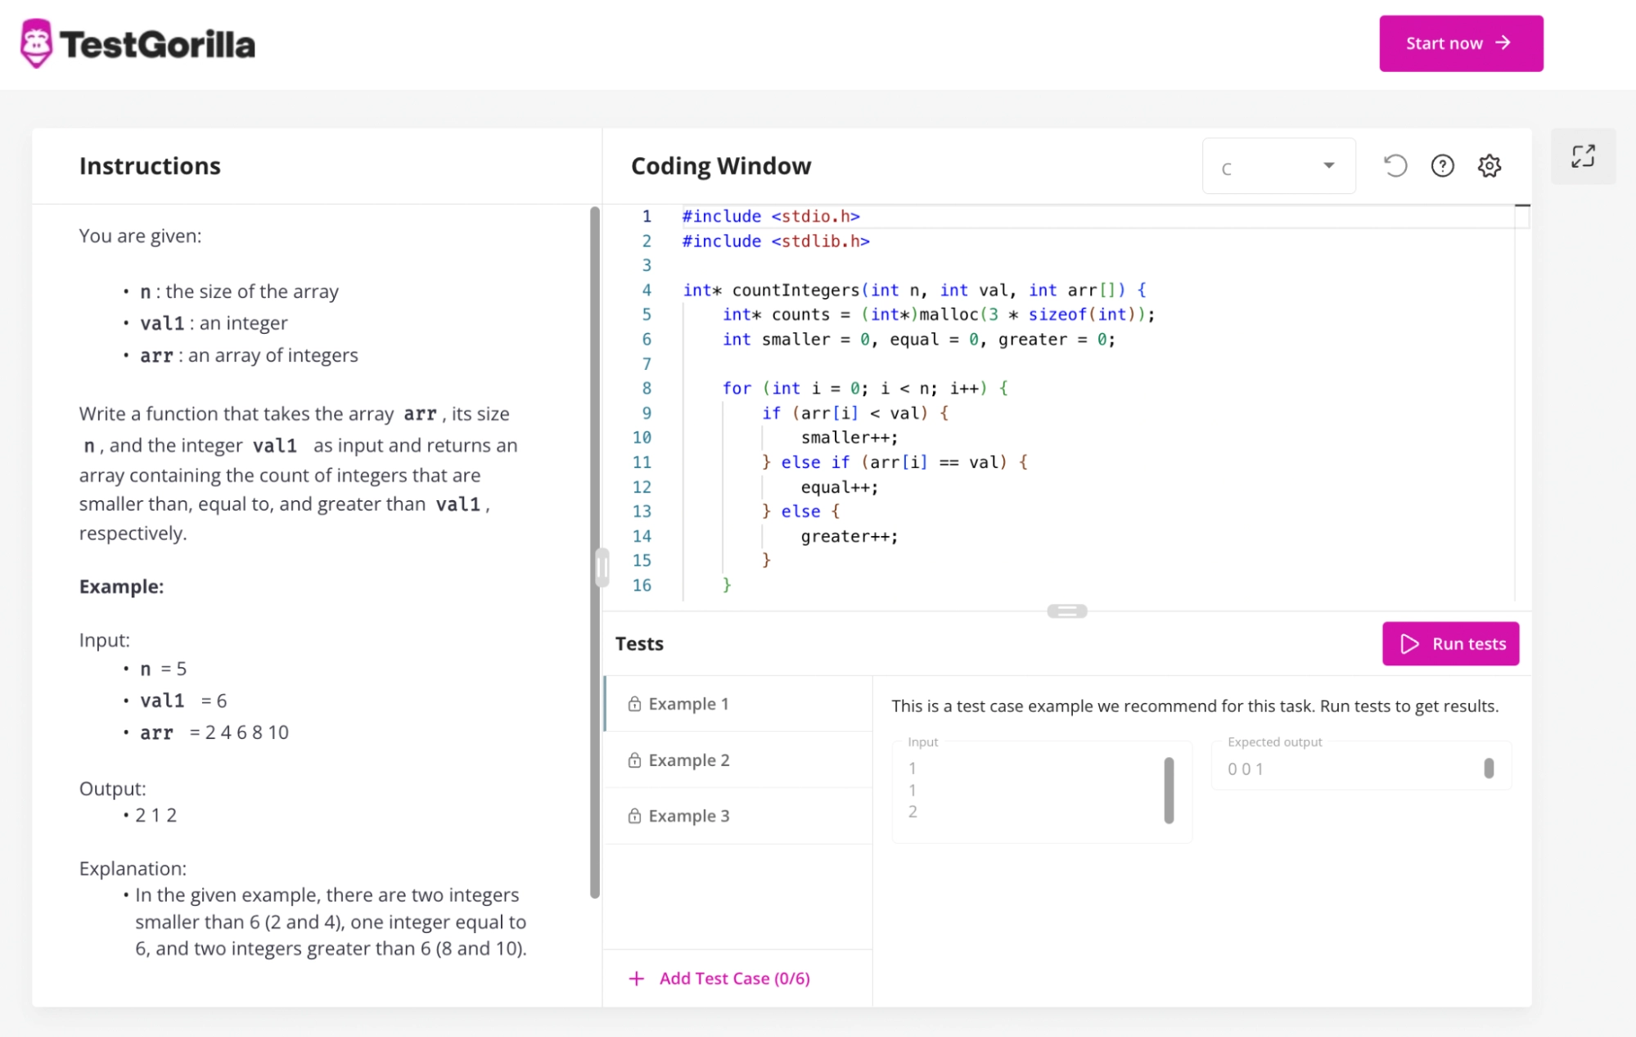Click the plus icon for Add Test Case
Image resolution: width=1636 pixels, height=1037 pixels.
(636, 978)
